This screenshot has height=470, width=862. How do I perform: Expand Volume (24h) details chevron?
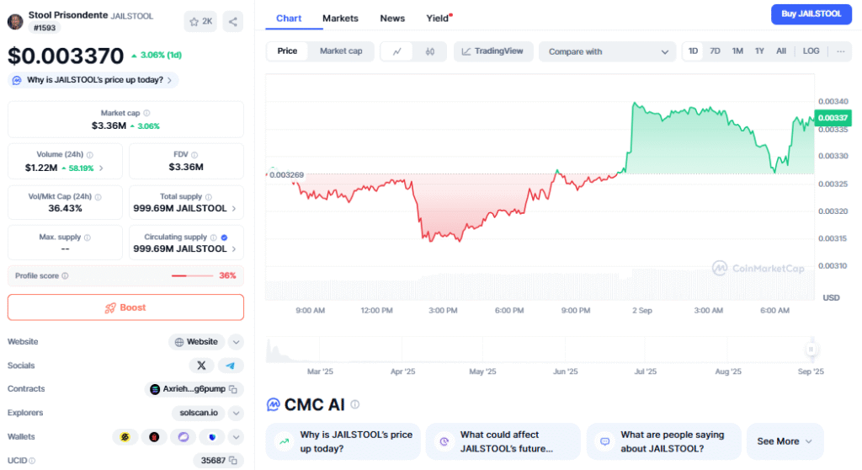[101, 168]
